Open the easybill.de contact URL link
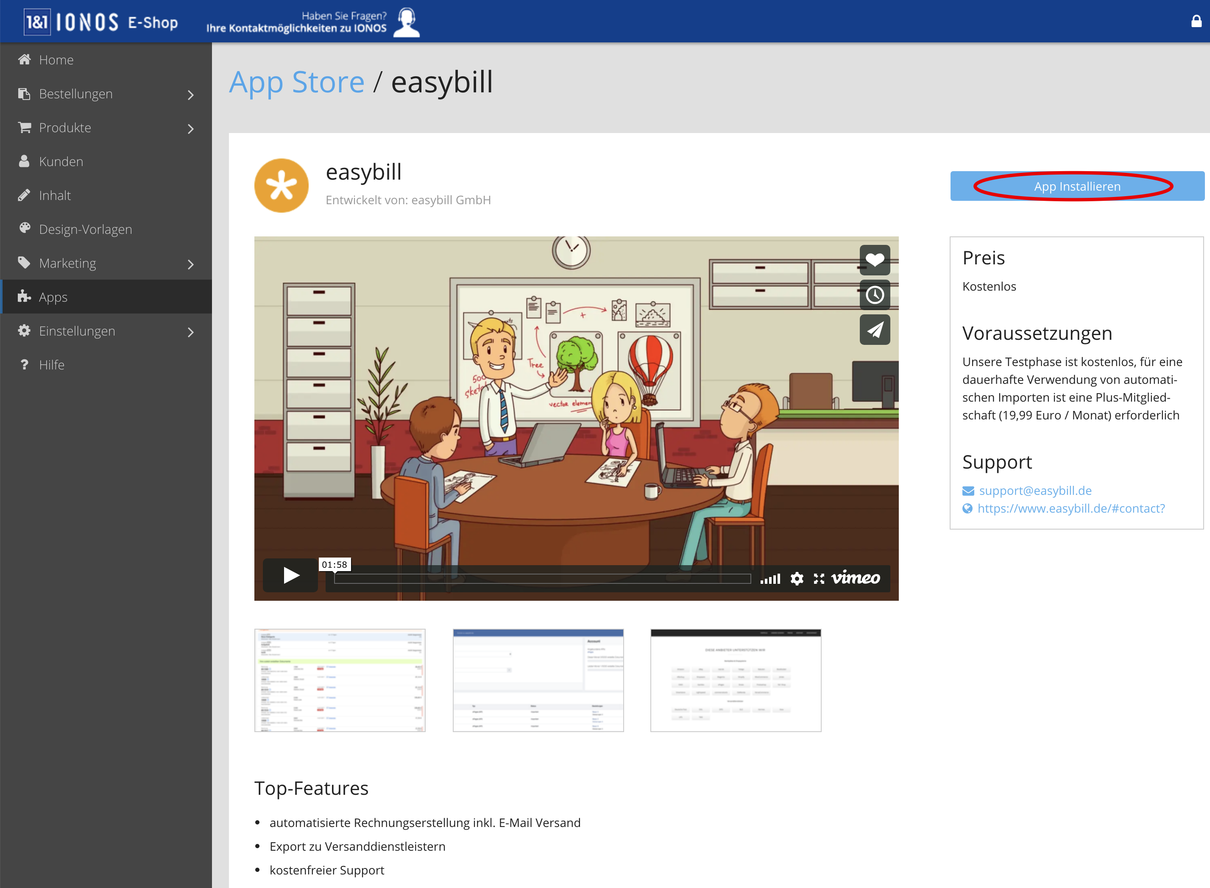 click(x=1071, y=508)
